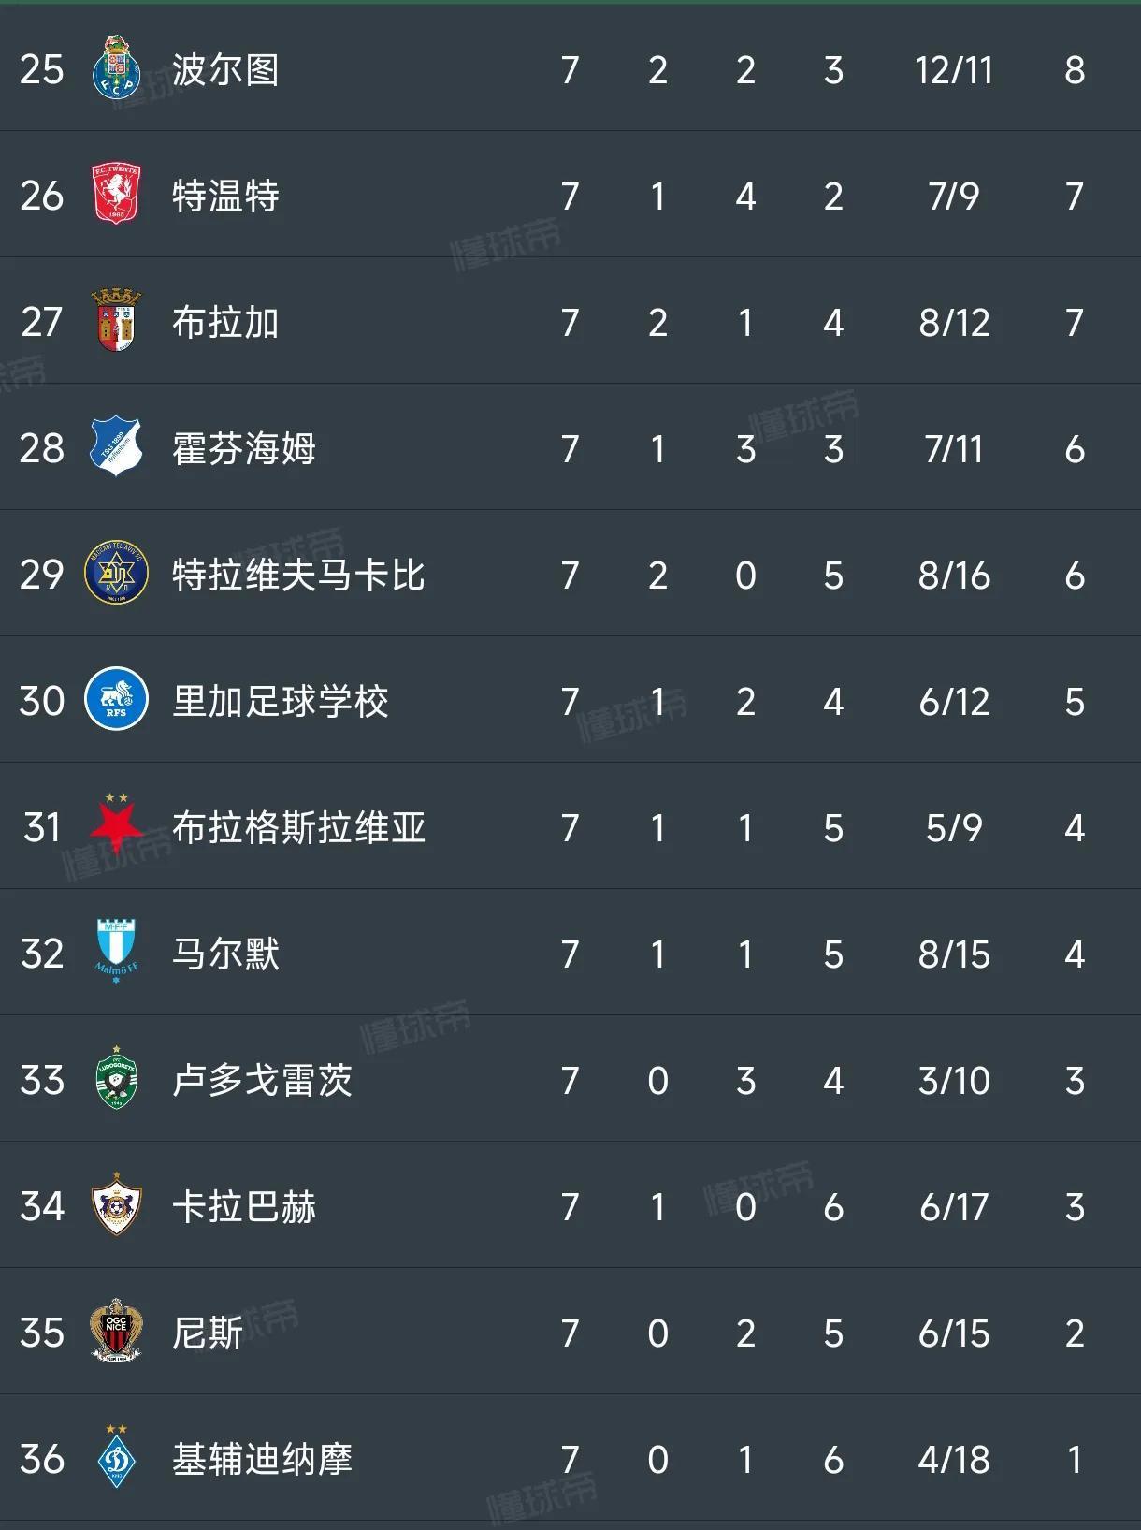Screen dimensions: 1141x1530
Task: Click the rank number 36
Action: (42, 1460)
